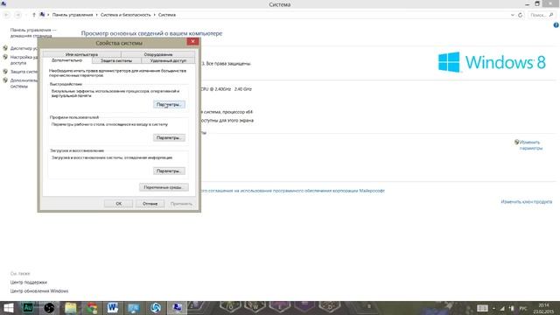Open Панель управления домашняя страница link

[x=33, y=33]
